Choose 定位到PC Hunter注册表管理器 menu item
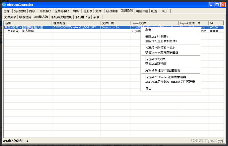The height and width of the screenshot is (146, 228). point(171,77)
